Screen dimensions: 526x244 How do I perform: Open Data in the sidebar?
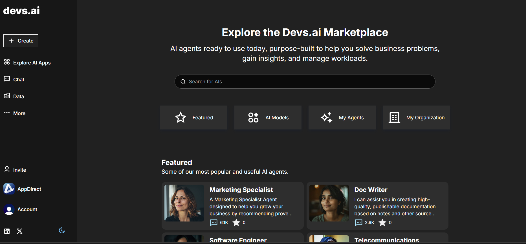[x=14, y=96]
